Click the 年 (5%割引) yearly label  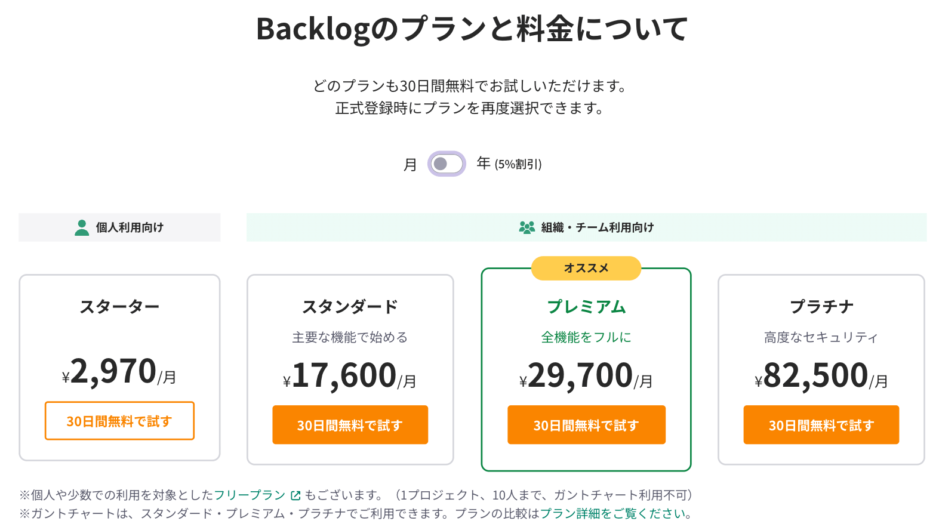(x=509, y=164)
